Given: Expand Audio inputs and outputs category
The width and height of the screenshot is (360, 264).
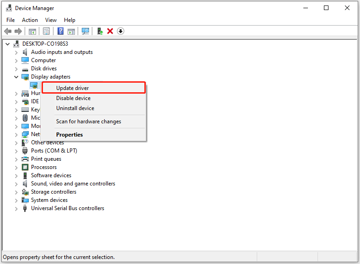Looking at the screenshot, I should coord(16,53).
